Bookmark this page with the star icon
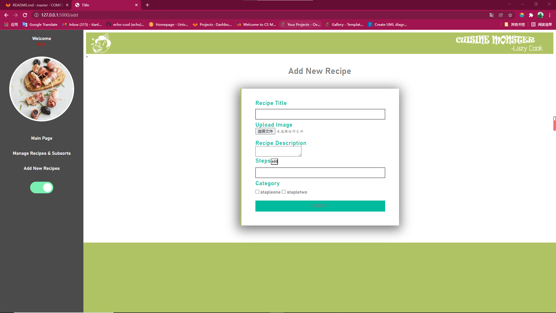 coord(510,15)
